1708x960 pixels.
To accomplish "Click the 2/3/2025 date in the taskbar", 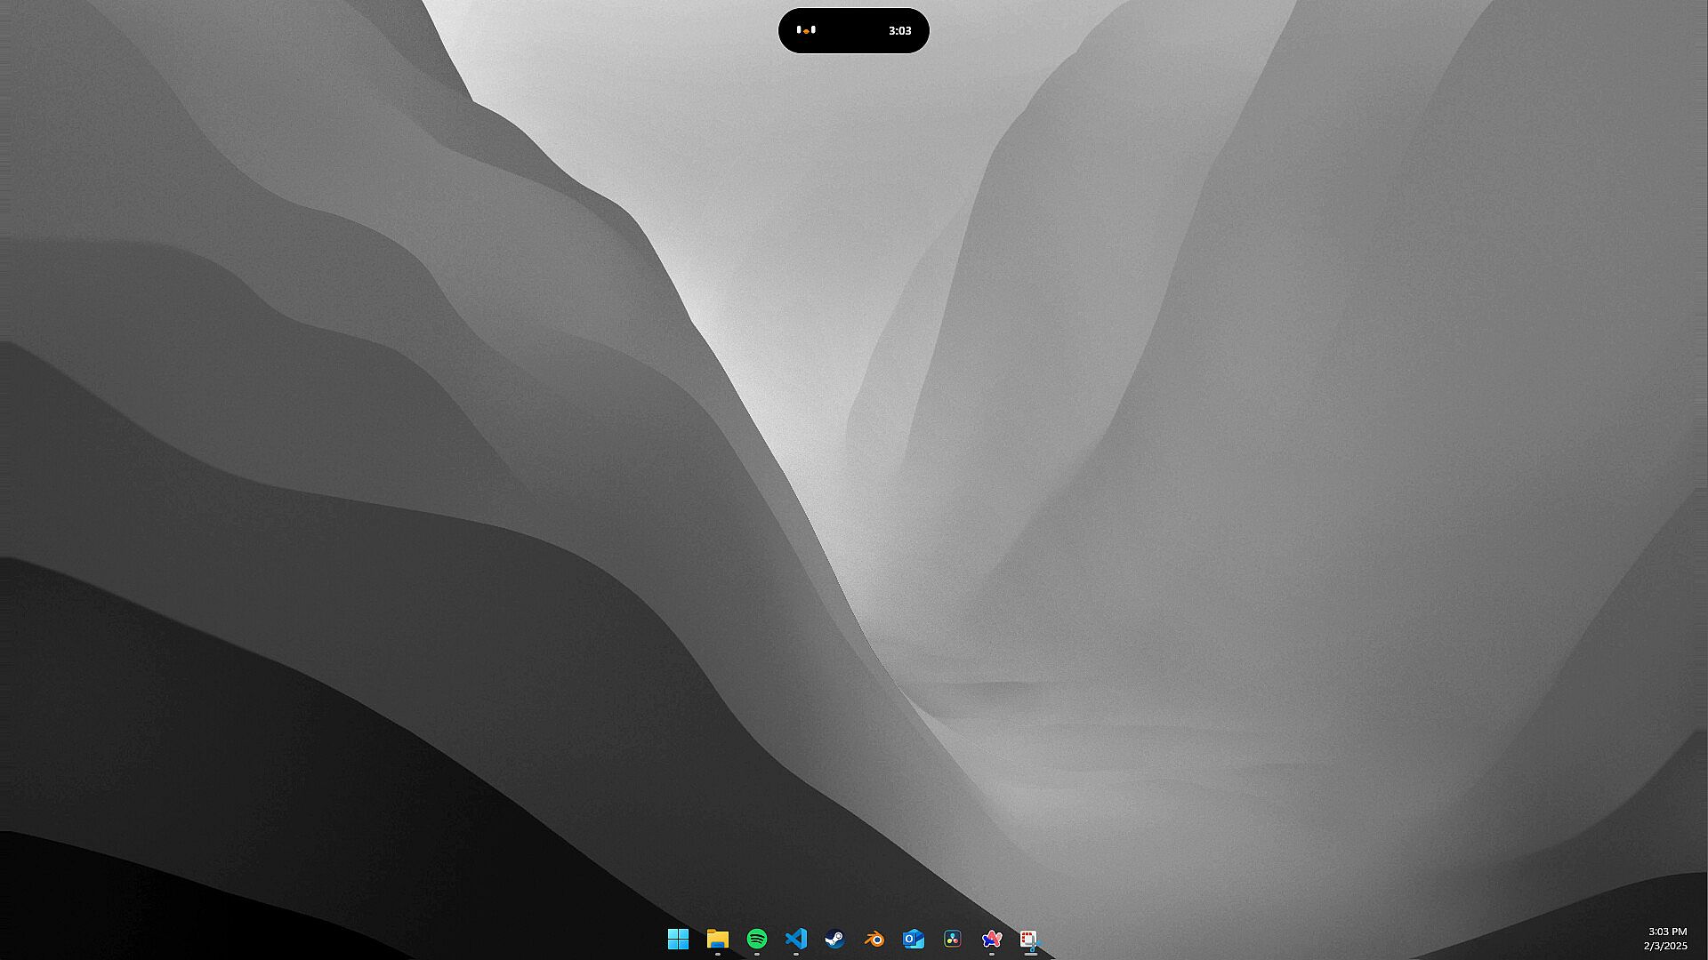I will coord(1664,946).
